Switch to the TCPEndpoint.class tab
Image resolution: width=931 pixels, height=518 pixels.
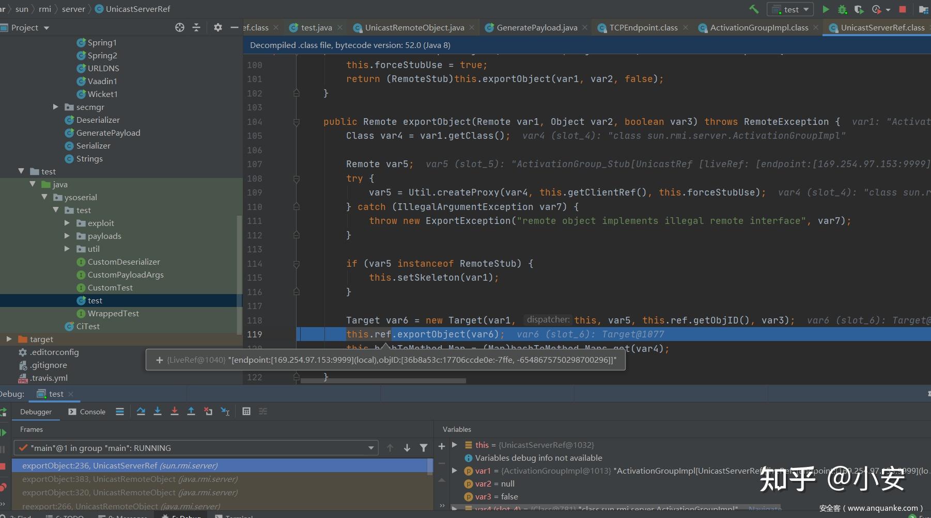click(643, 27)
